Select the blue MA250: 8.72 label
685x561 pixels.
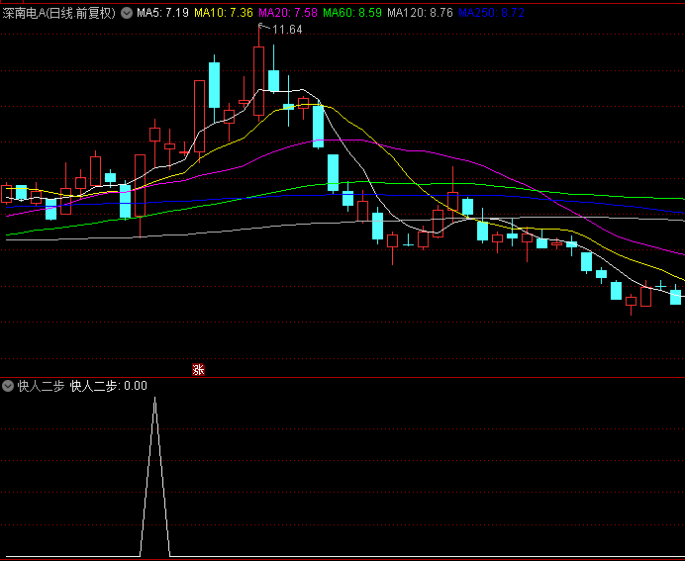tap(491, 13)
